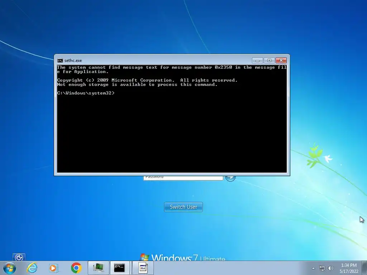Click the 'Not enough storage' error line

pyautogui.click(x=137, y=85)
